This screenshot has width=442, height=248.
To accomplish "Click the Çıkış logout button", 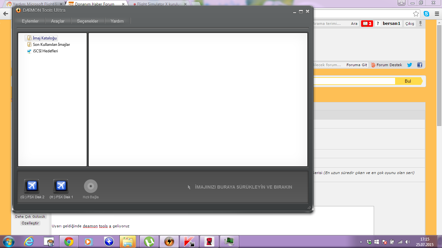I will 410,24.
